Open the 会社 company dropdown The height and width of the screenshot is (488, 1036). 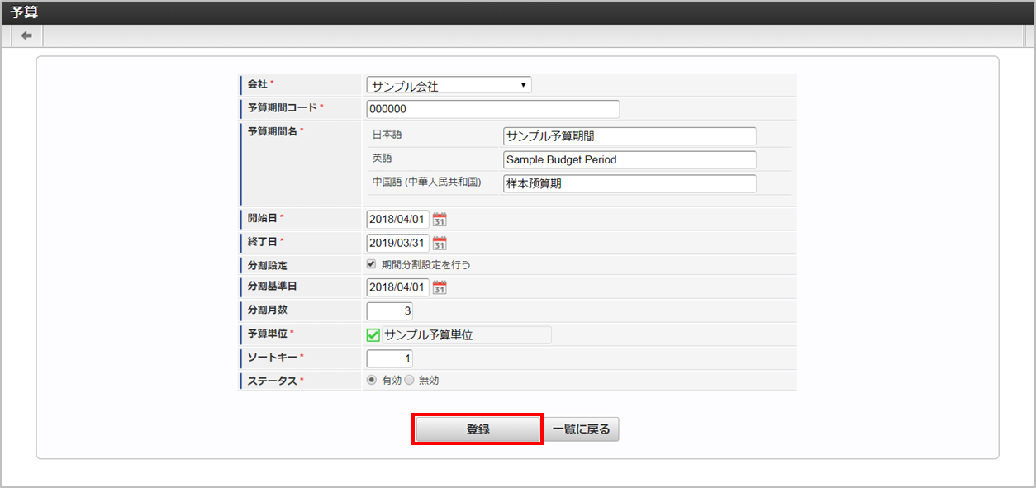point(449,85)
